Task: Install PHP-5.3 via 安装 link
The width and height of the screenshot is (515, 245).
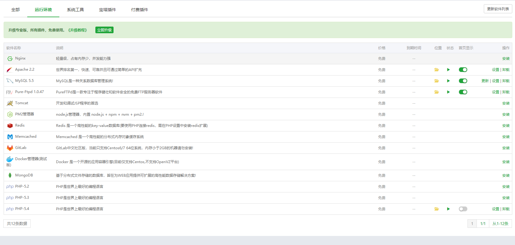Action: coord(506,198)
